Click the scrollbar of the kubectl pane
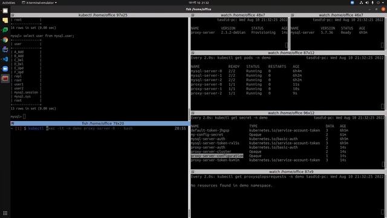Screen dimensions: 387x218 [189, 115]
